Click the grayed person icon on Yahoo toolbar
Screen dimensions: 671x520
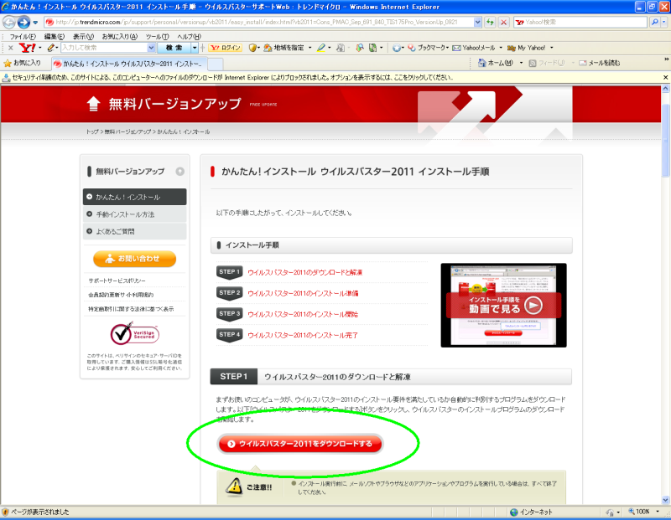(x=341, y=48)
